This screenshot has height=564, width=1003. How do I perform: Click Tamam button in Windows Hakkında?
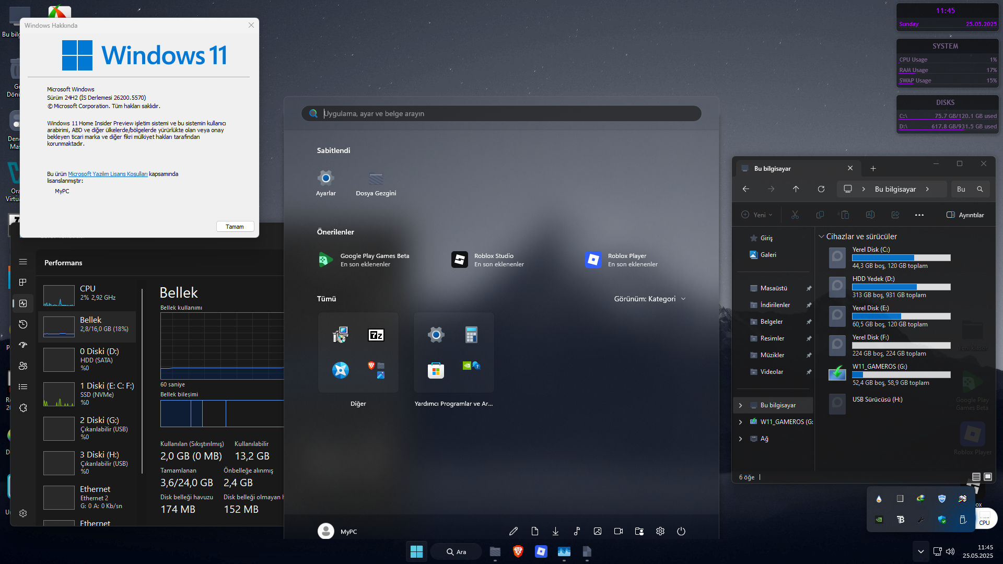[x=235, y=227]
